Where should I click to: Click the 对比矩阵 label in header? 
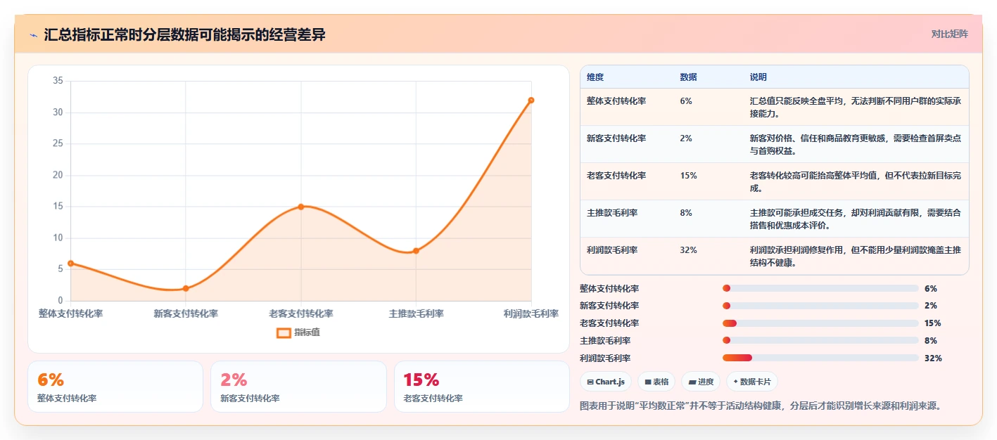click(949, 34)
